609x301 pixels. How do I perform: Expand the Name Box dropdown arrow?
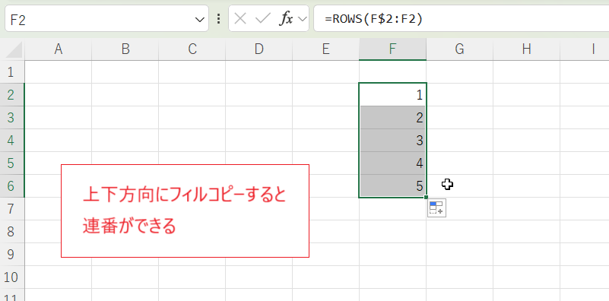pos(199,20)
